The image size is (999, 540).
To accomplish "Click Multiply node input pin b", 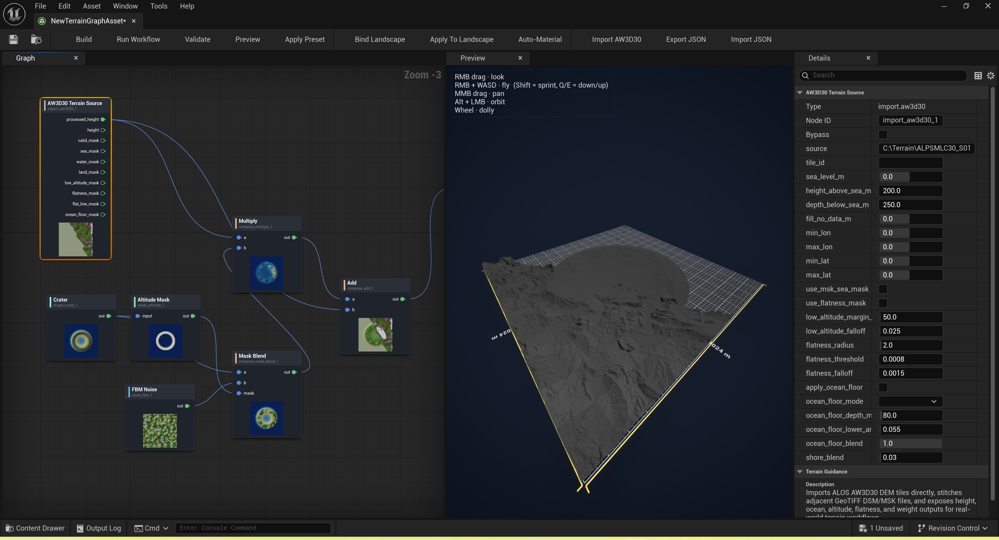I will coord(239,248).
